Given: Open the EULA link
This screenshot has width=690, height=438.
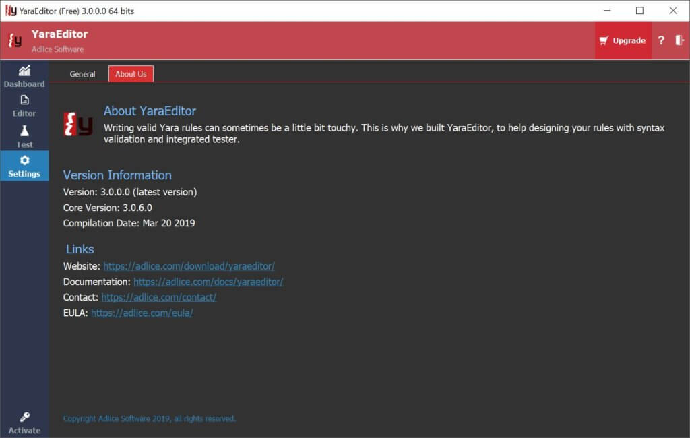Looking at the screenshot, I should coord(142,313).
